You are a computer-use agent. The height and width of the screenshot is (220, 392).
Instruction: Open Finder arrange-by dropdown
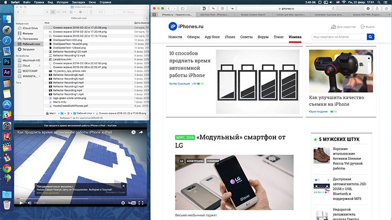[72, 12]
